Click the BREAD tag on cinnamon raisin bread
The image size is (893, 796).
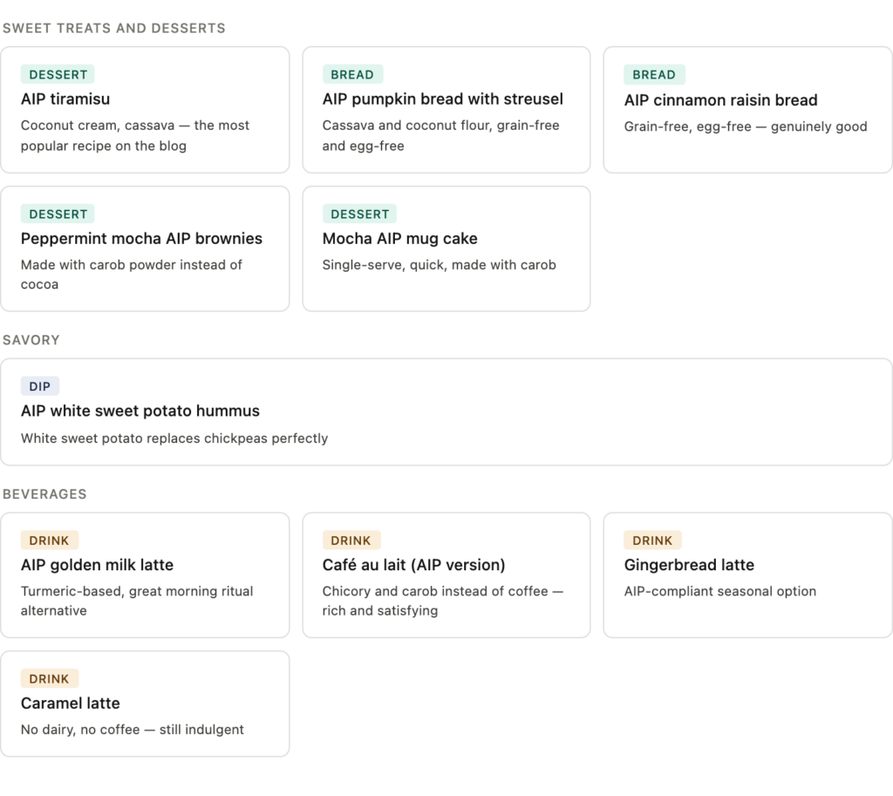click(x=654, y=75)
